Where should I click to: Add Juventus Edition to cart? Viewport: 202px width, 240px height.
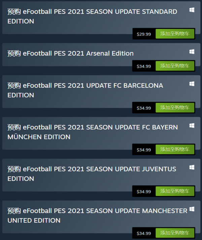pos(175,191)
